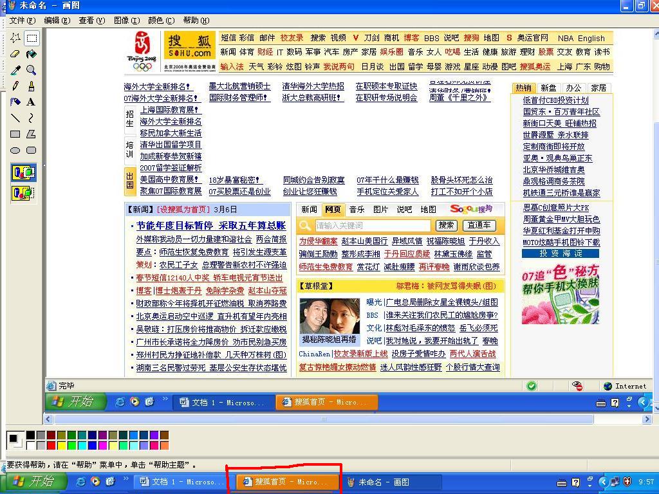Select the Brush tool

point(32,86)
